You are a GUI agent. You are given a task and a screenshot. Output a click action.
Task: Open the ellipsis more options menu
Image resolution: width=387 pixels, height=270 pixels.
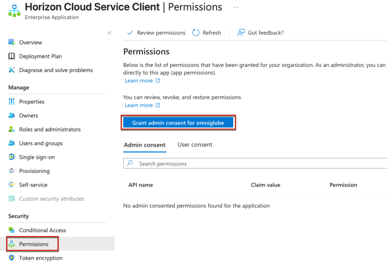[236, 7]
